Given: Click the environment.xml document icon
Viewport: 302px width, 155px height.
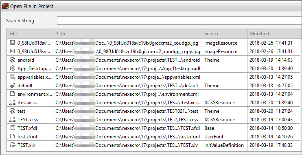Looking at the screenshot, I should [x=12, y=94].
